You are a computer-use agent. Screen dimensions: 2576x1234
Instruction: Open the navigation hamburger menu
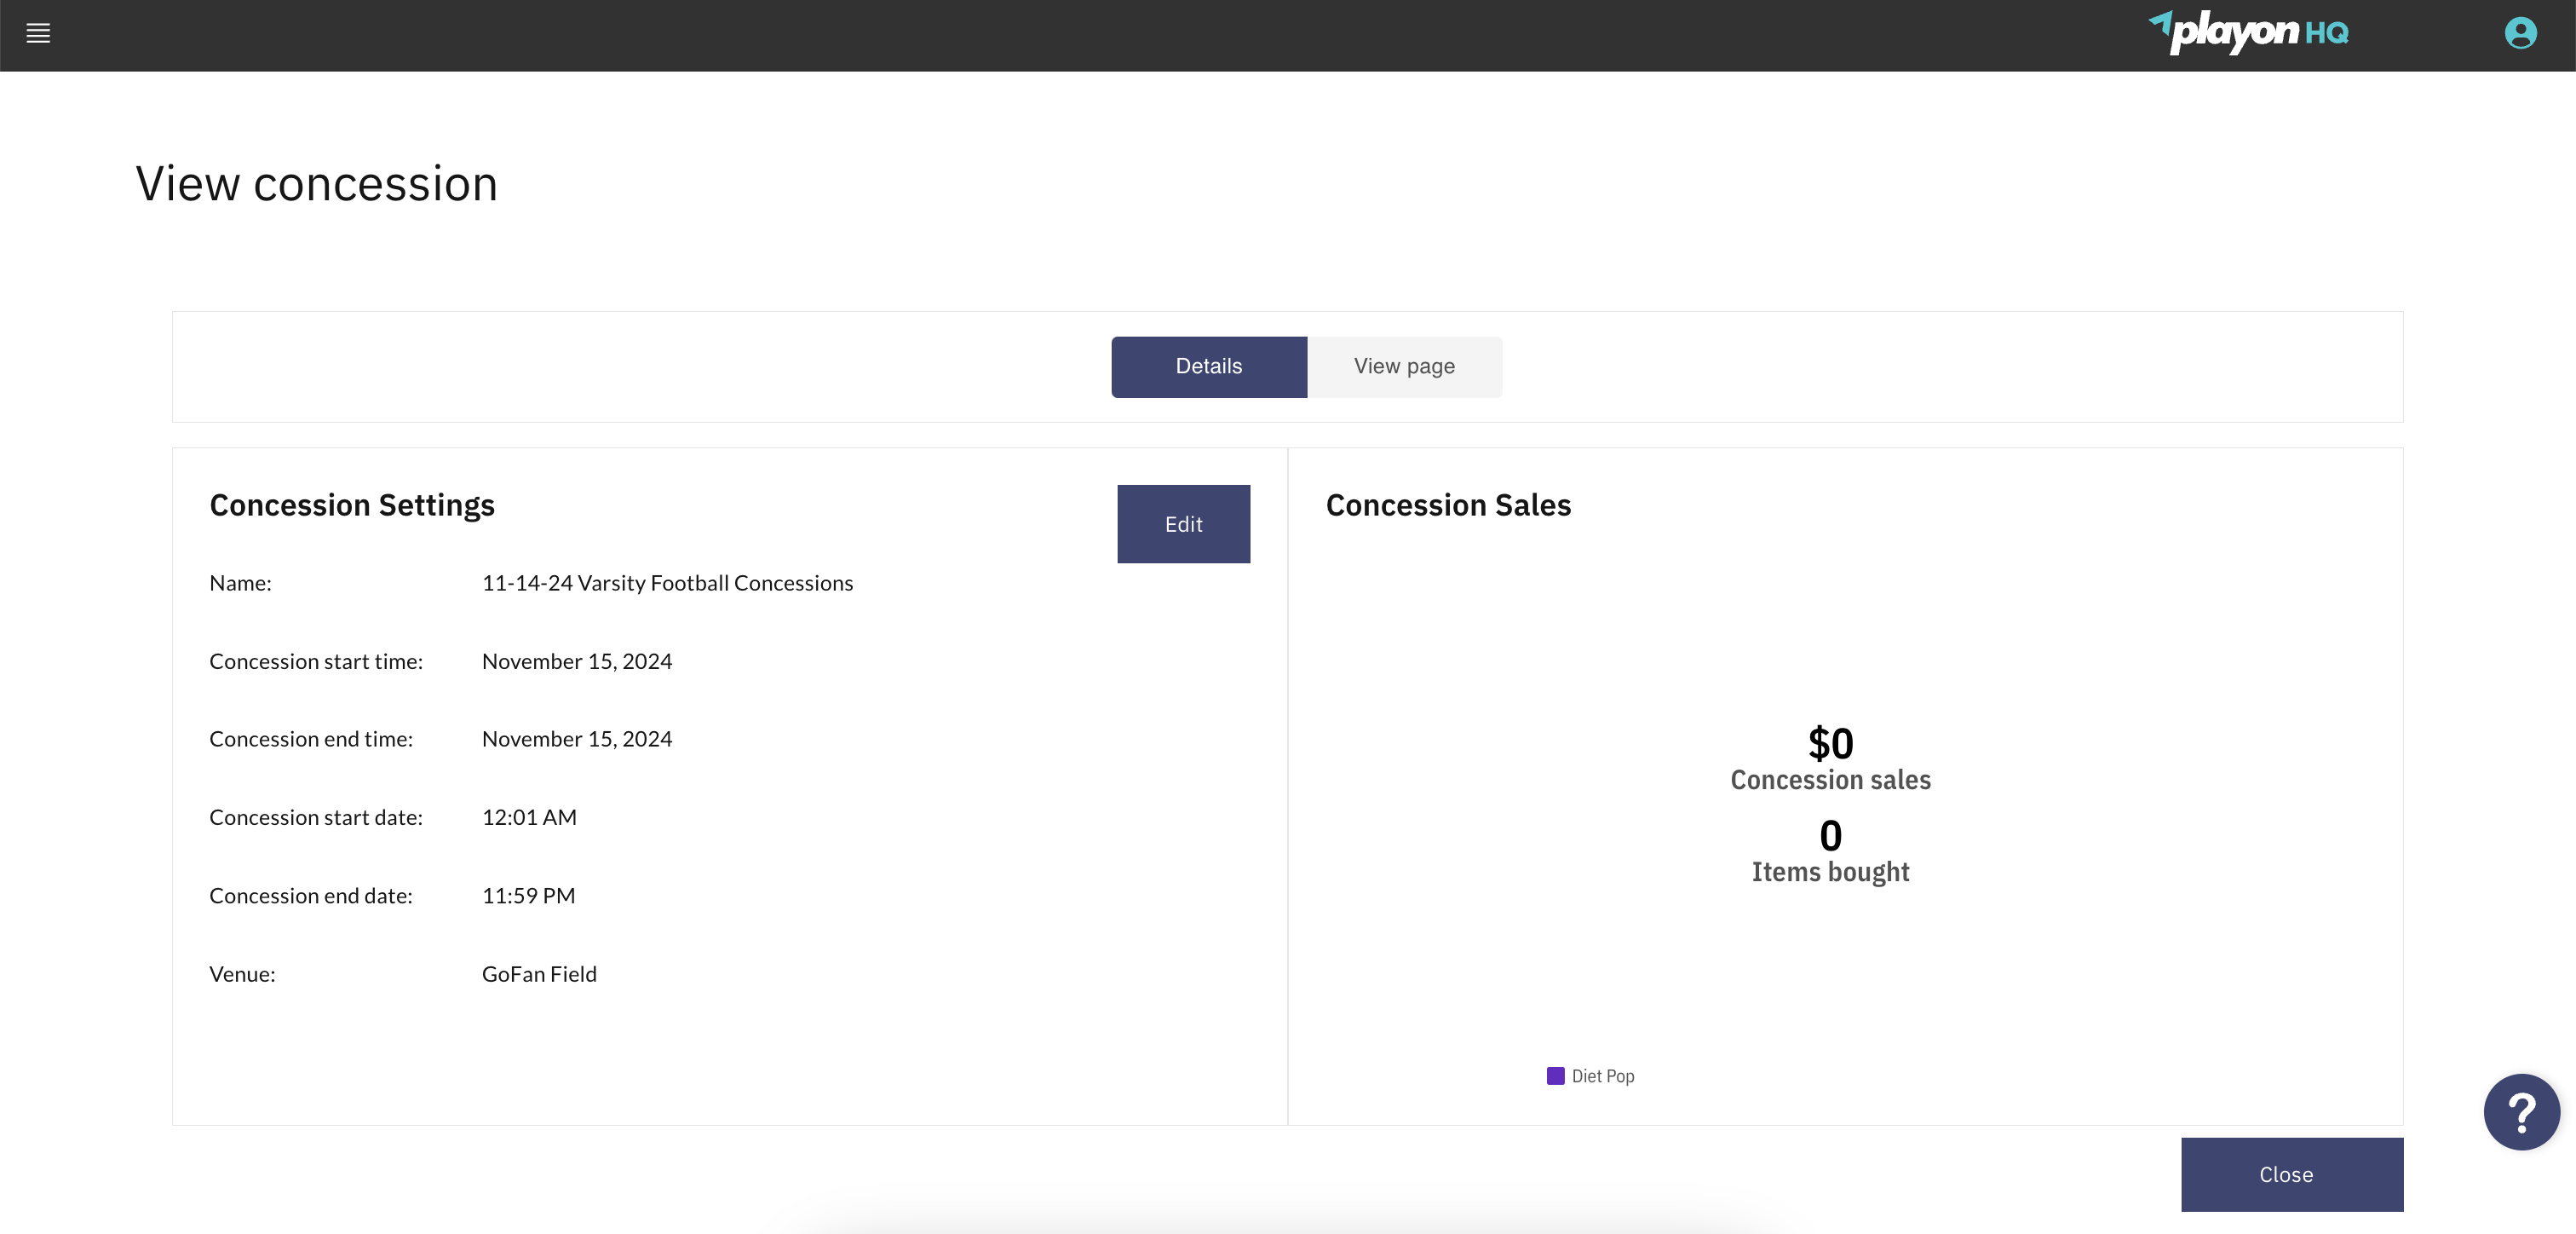38,33
